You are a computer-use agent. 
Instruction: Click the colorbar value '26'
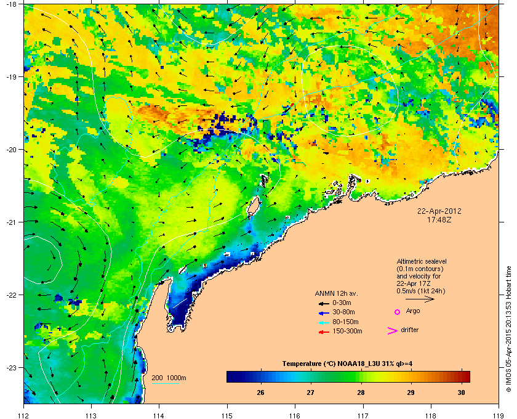tap(260, 393)
